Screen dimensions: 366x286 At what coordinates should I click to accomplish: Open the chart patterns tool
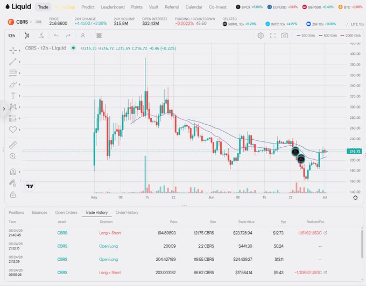pos(13,107)
